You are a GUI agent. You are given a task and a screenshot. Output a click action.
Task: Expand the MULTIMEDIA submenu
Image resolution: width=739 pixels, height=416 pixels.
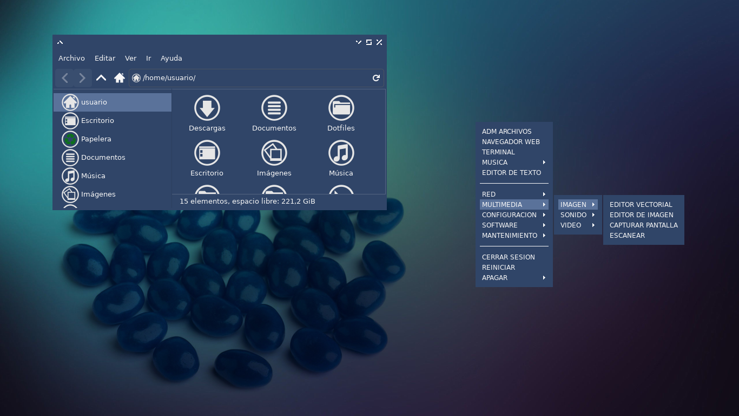click(x=514, y=205)
